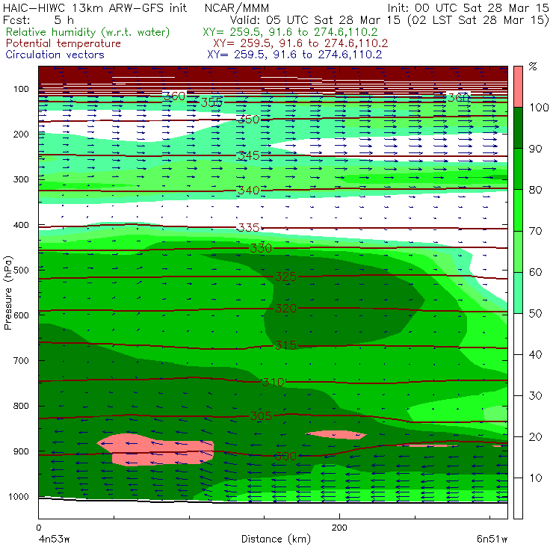Click the '330' potential temperature contour label
Screen dimensions: 553x553
pyautogui.click(x=261, y=248)
